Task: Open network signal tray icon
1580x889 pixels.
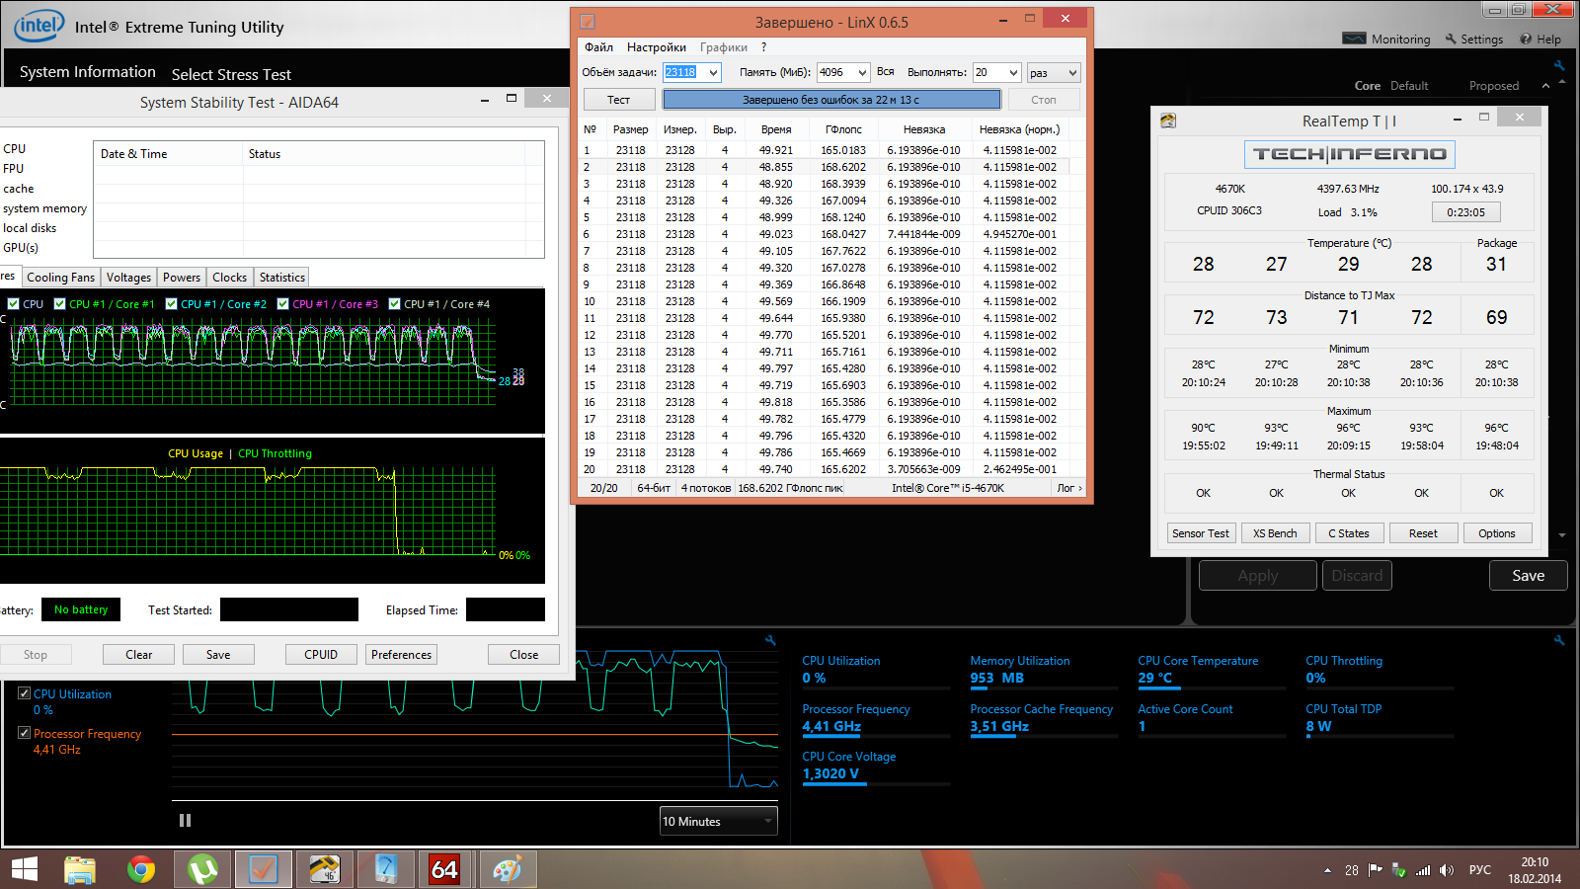Action: pyautogui.click(x=1423, y=870)
